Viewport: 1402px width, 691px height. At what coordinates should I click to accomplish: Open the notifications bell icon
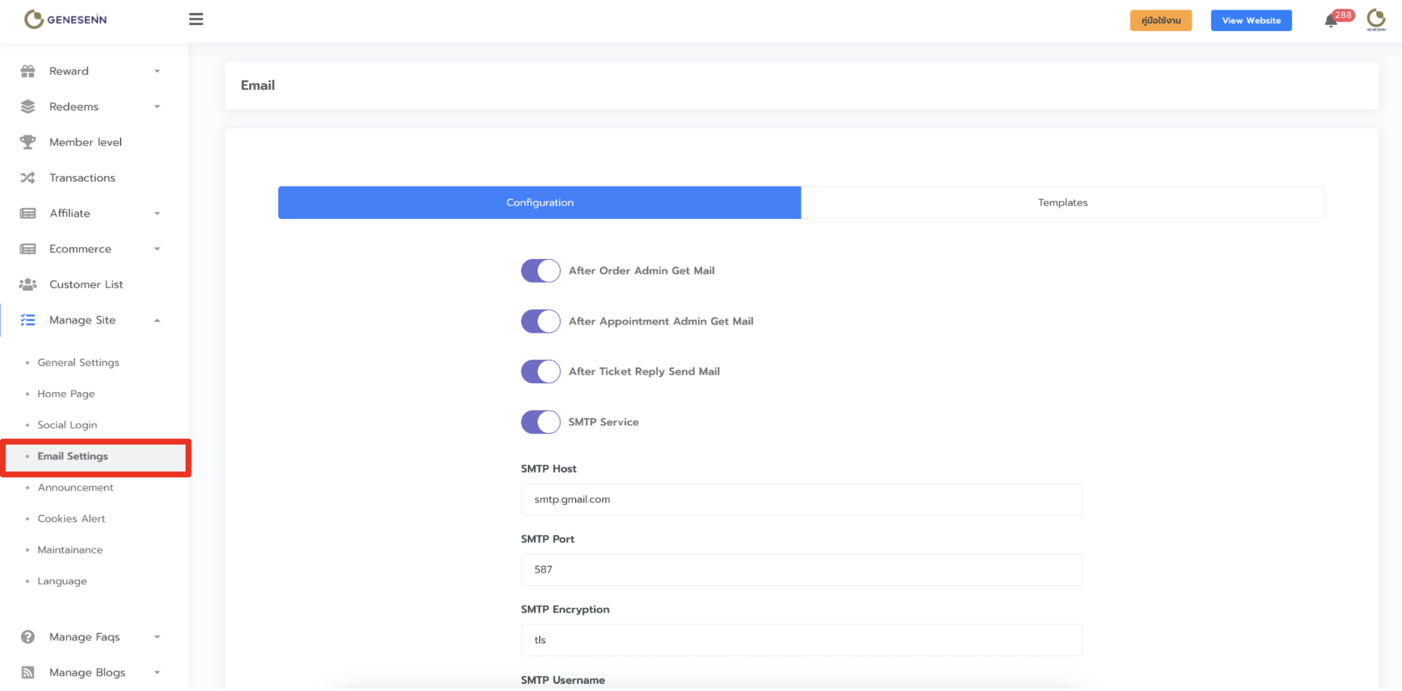[x=1331, y=21]
